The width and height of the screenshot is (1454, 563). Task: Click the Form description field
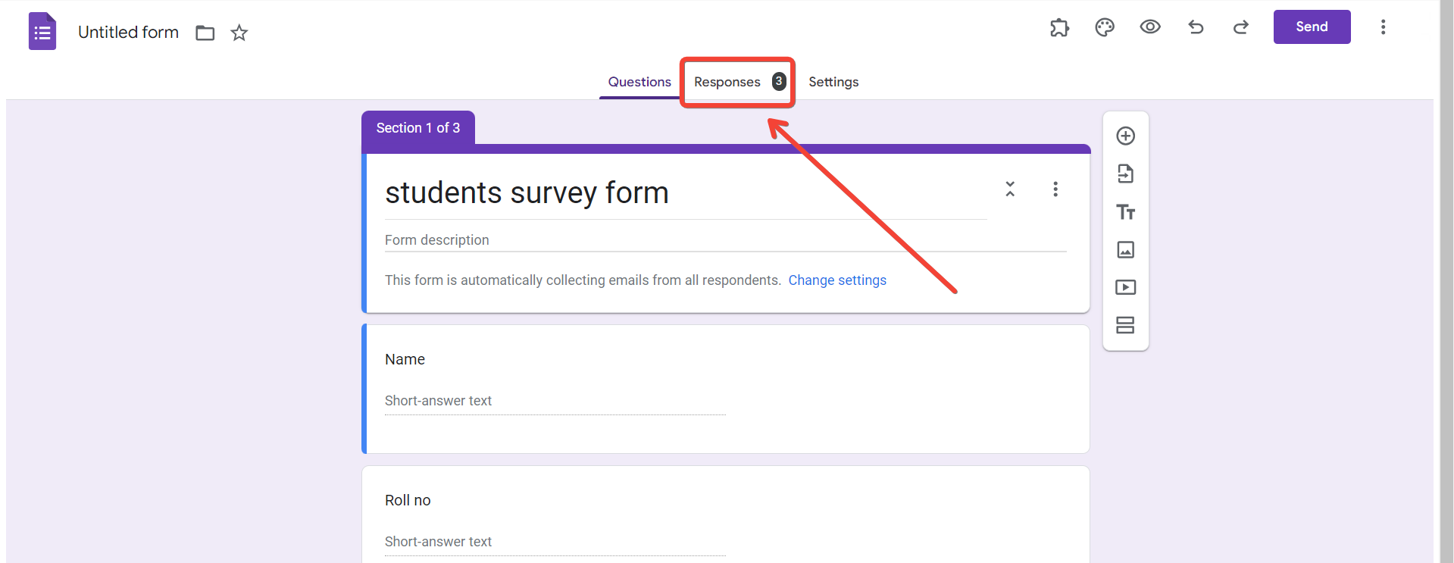(725, 240)
